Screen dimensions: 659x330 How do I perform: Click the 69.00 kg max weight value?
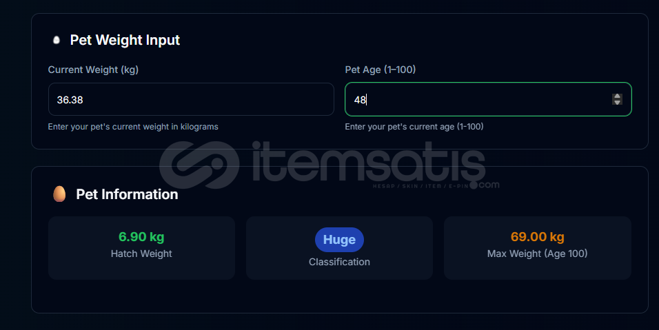click(x=537, y=237)
